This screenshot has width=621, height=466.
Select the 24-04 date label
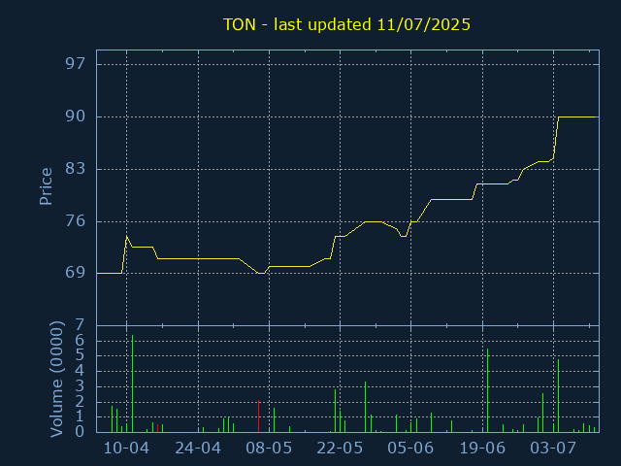198,449
